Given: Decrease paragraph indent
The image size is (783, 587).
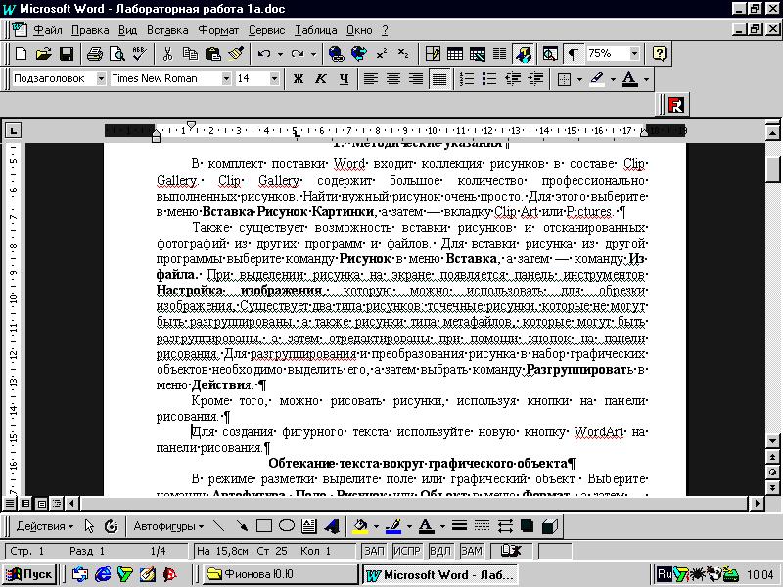Looking at the screenshot, I should click(512, 79).
